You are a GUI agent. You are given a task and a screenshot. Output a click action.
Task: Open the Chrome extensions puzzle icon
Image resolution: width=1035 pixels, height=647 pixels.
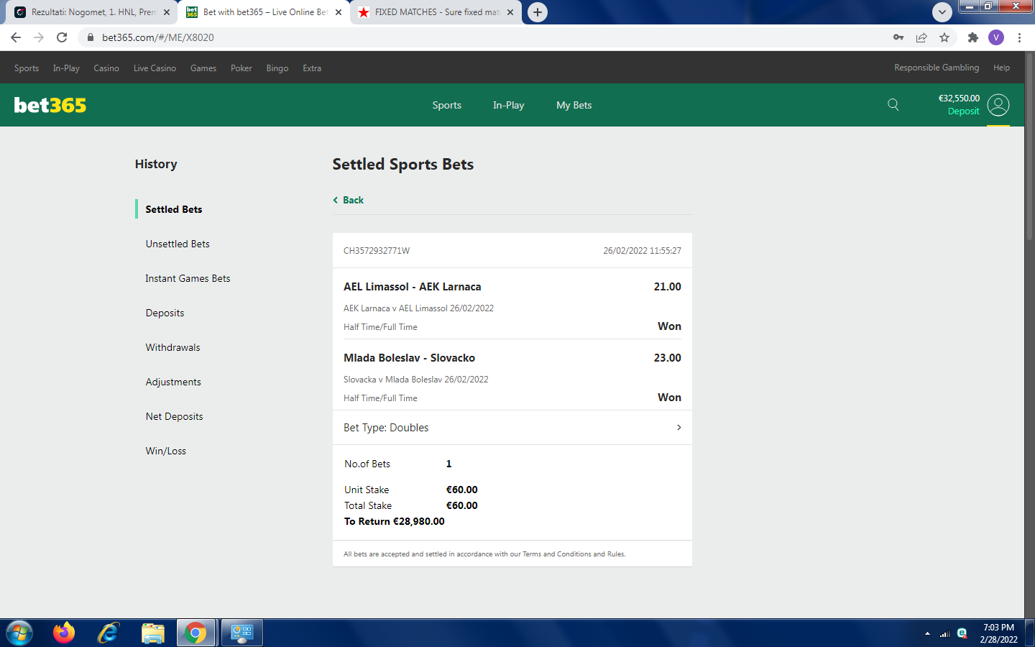tap(972, 37)
